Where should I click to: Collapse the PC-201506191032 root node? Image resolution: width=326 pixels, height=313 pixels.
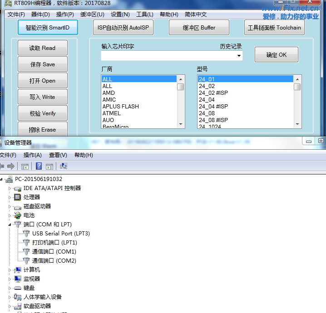coord(1,179)
